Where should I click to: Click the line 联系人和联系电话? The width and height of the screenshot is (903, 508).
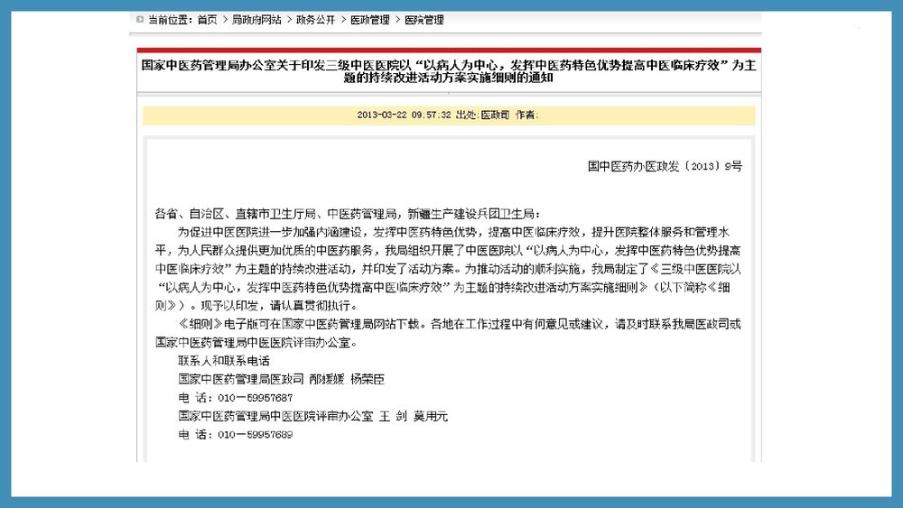(223, 361)
